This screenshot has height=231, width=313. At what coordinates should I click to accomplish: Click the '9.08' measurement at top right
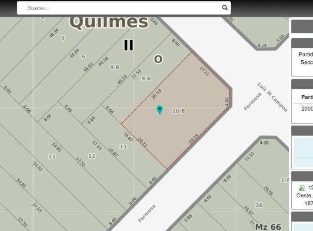280,38
